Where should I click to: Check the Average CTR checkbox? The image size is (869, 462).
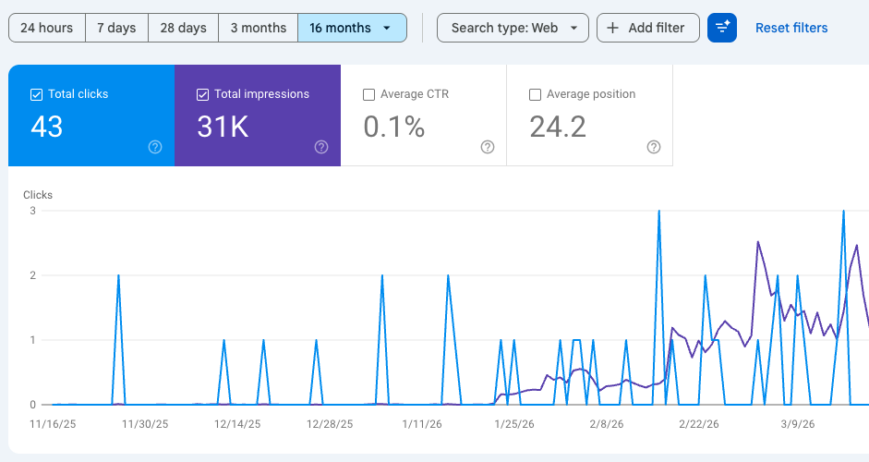point(368,95)
